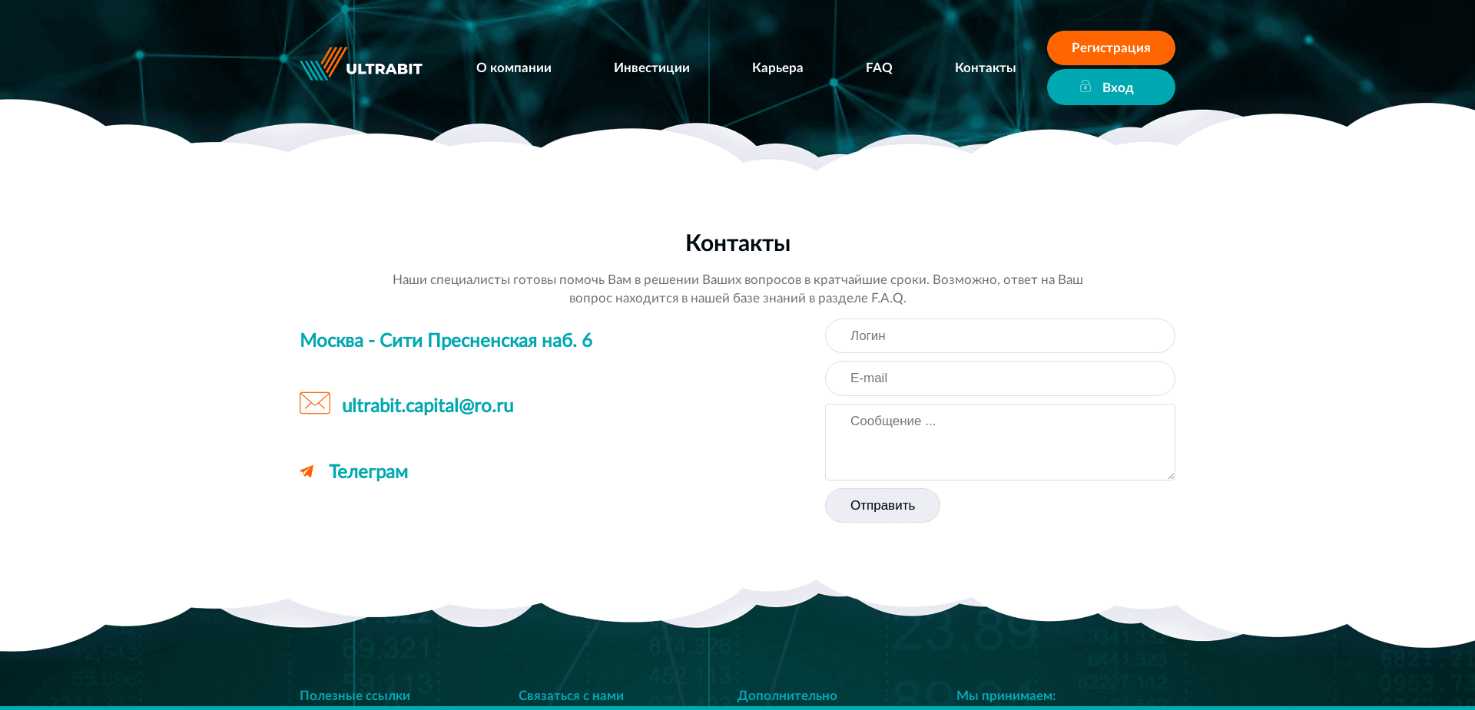The height and width of the screenshot is (710, 1475).
Task: Click the Вход button
Action: [1110, 87]
